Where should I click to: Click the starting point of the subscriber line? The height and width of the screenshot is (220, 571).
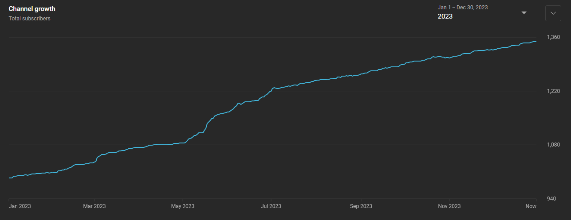(x=9, y=178)
